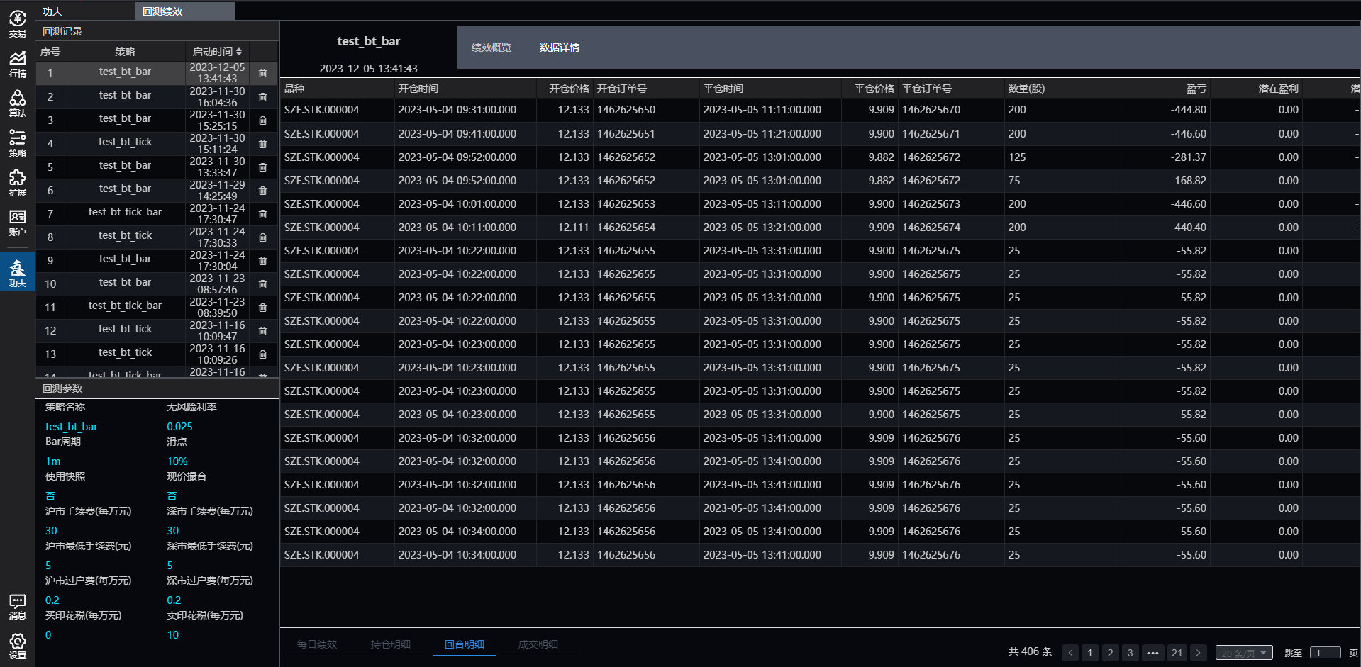This screenshot has height=667, width=1361.
Task: Open the 算法 algorithm sidebar icon
Action: [17, 103]
